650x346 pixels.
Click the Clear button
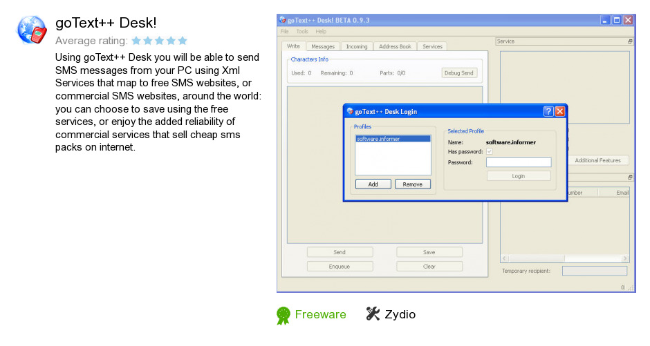[x=429, y=267]
